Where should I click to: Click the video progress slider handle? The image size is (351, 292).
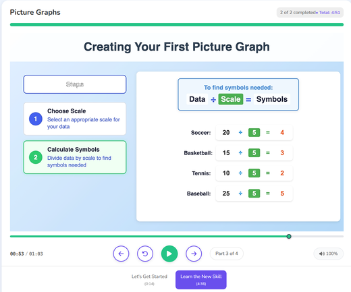pos(289,236)
